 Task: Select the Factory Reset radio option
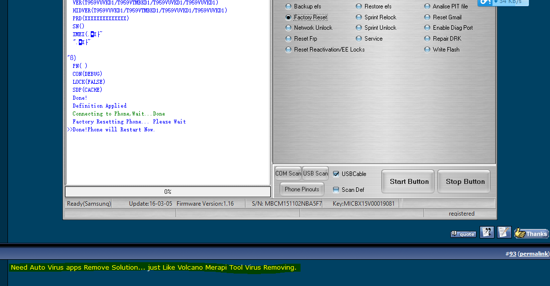pos(288,17)
